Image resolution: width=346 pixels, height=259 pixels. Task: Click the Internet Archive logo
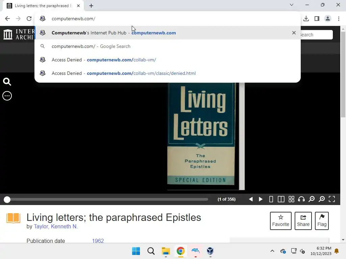(x=19, y=35)
